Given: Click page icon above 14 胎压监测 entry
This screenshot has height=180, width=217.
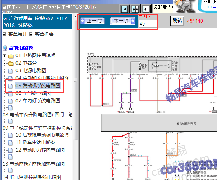Looking at the screenshot, I should (10, 170).
